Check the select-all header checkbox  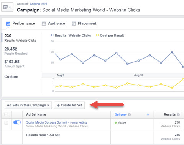6,114
